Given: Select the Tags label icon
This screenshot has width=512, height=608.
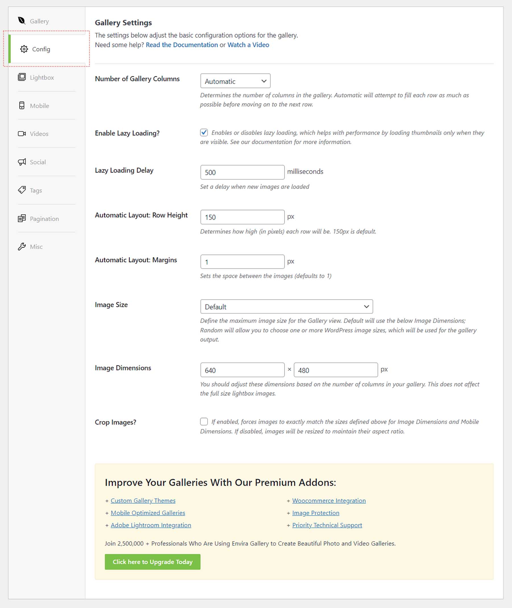Looking at the screenshot, I should pyautogui.click(x=22, y=190).
